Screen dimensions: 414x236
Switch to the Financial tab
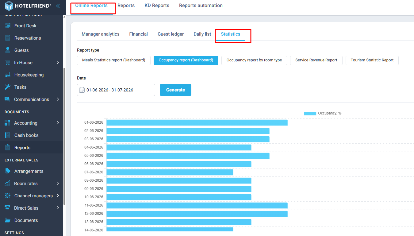tap(139, 34)
